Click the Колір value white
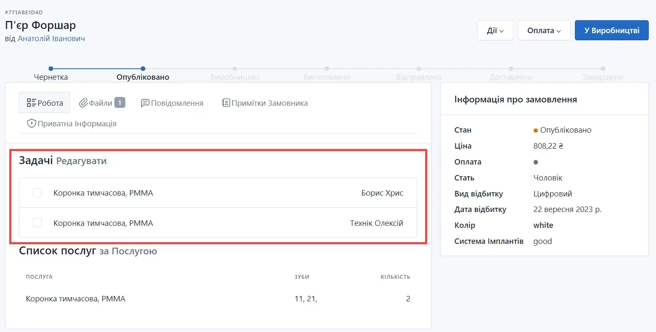 pyautogui.click(x=543, y=225)
